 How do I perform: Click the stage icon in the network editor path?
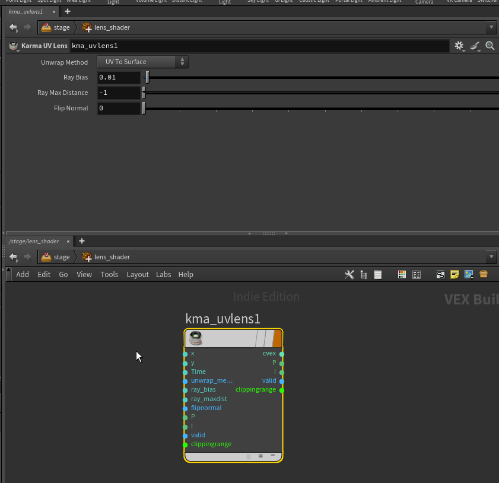point(46,257)
